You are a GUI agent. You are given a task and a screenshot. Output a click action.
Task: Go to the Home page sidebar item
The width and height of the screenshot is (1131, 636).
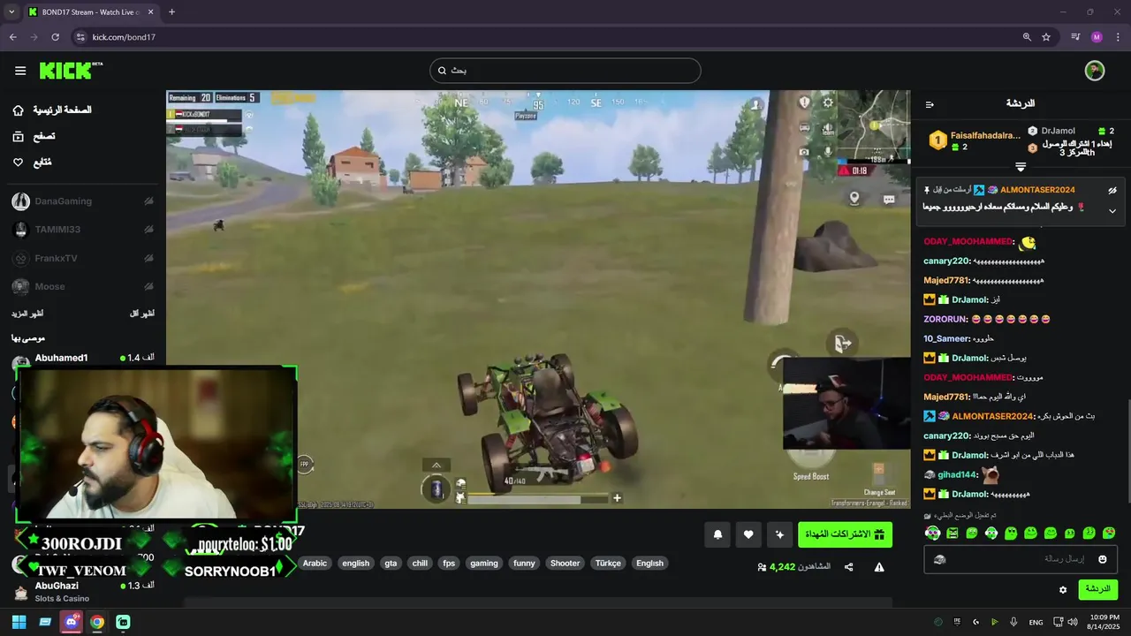pos(53,110)
